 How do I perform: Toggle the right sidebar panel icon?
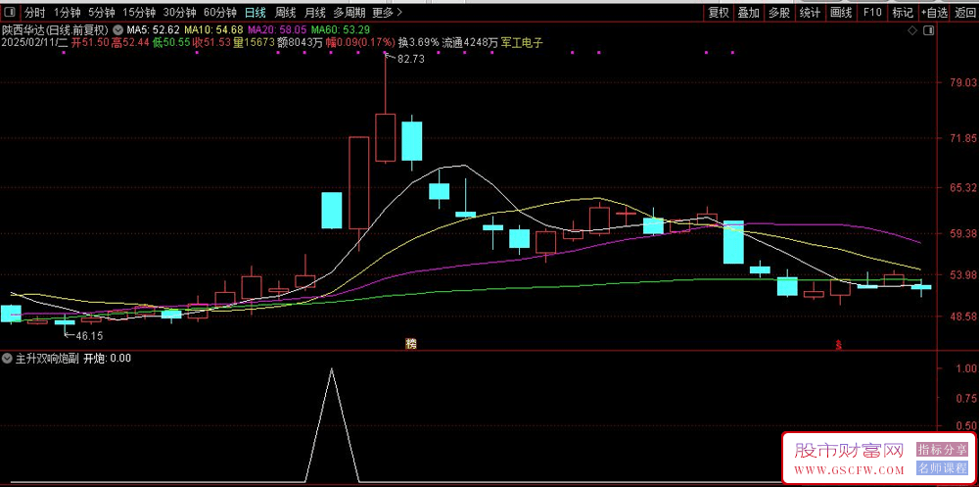(928, 31)
